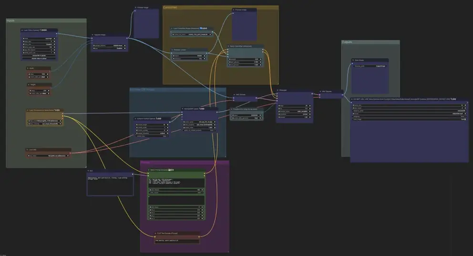The height and width of the screenshot is (256, 473).
Task: Click the CLIP Text Encode prompt text field
Action: 176,241
